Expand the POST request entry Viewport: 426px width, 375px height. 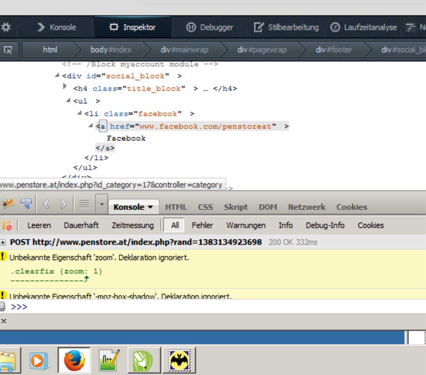click(3, 242)
